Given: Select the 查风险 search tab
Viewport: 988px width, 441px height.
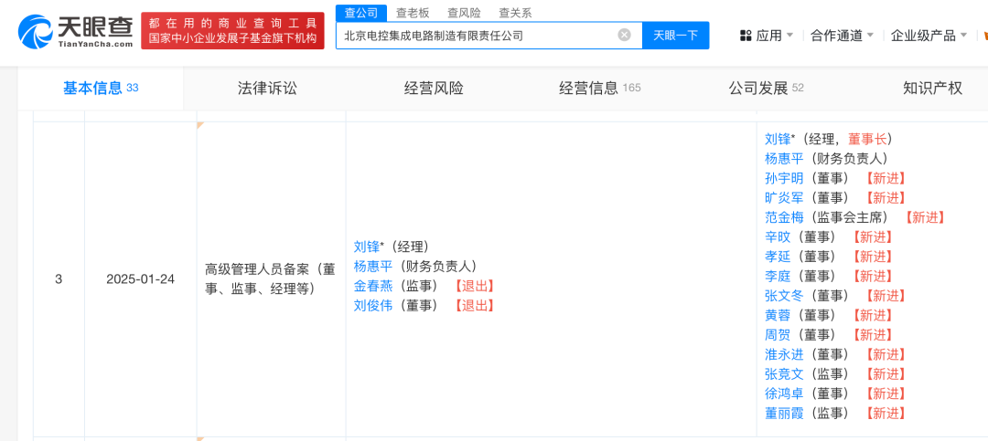Looking at the screenshot, I should 464,12.
